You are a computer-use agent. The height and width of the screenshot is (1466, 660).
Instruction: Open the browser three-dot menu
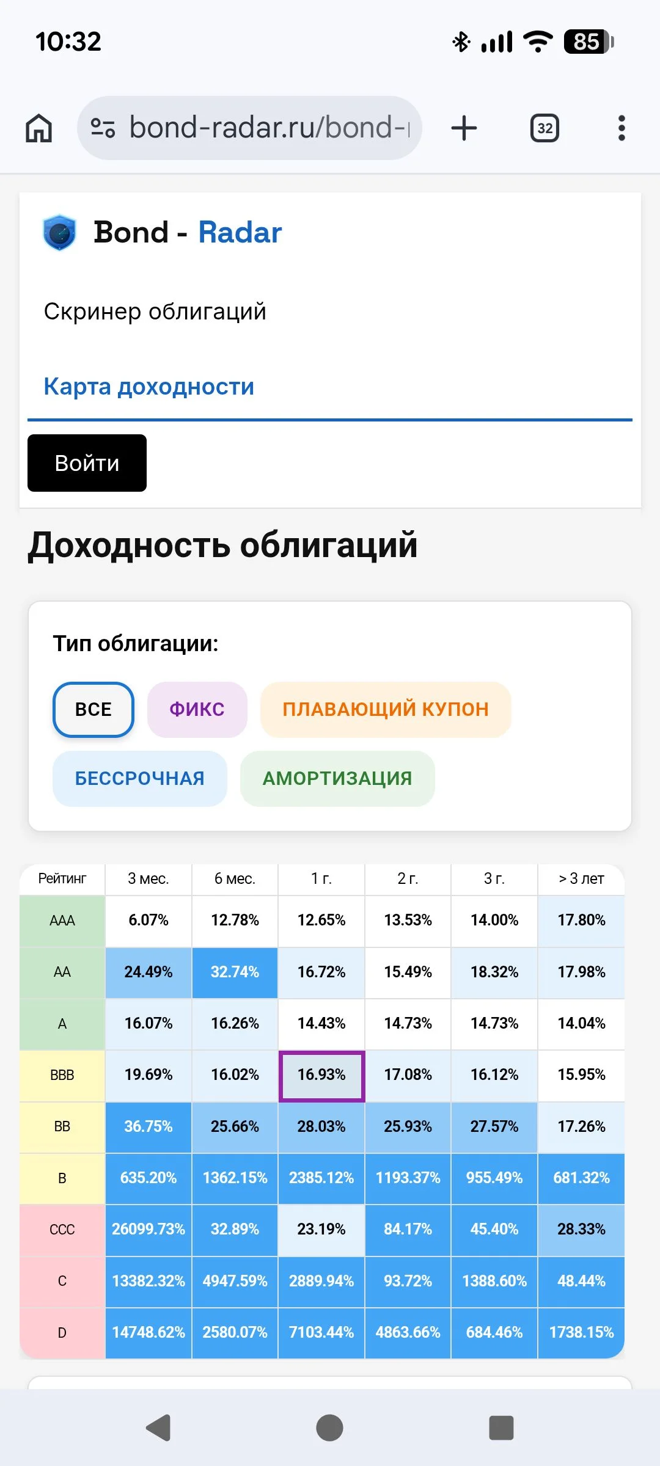[x=621, y=128]
